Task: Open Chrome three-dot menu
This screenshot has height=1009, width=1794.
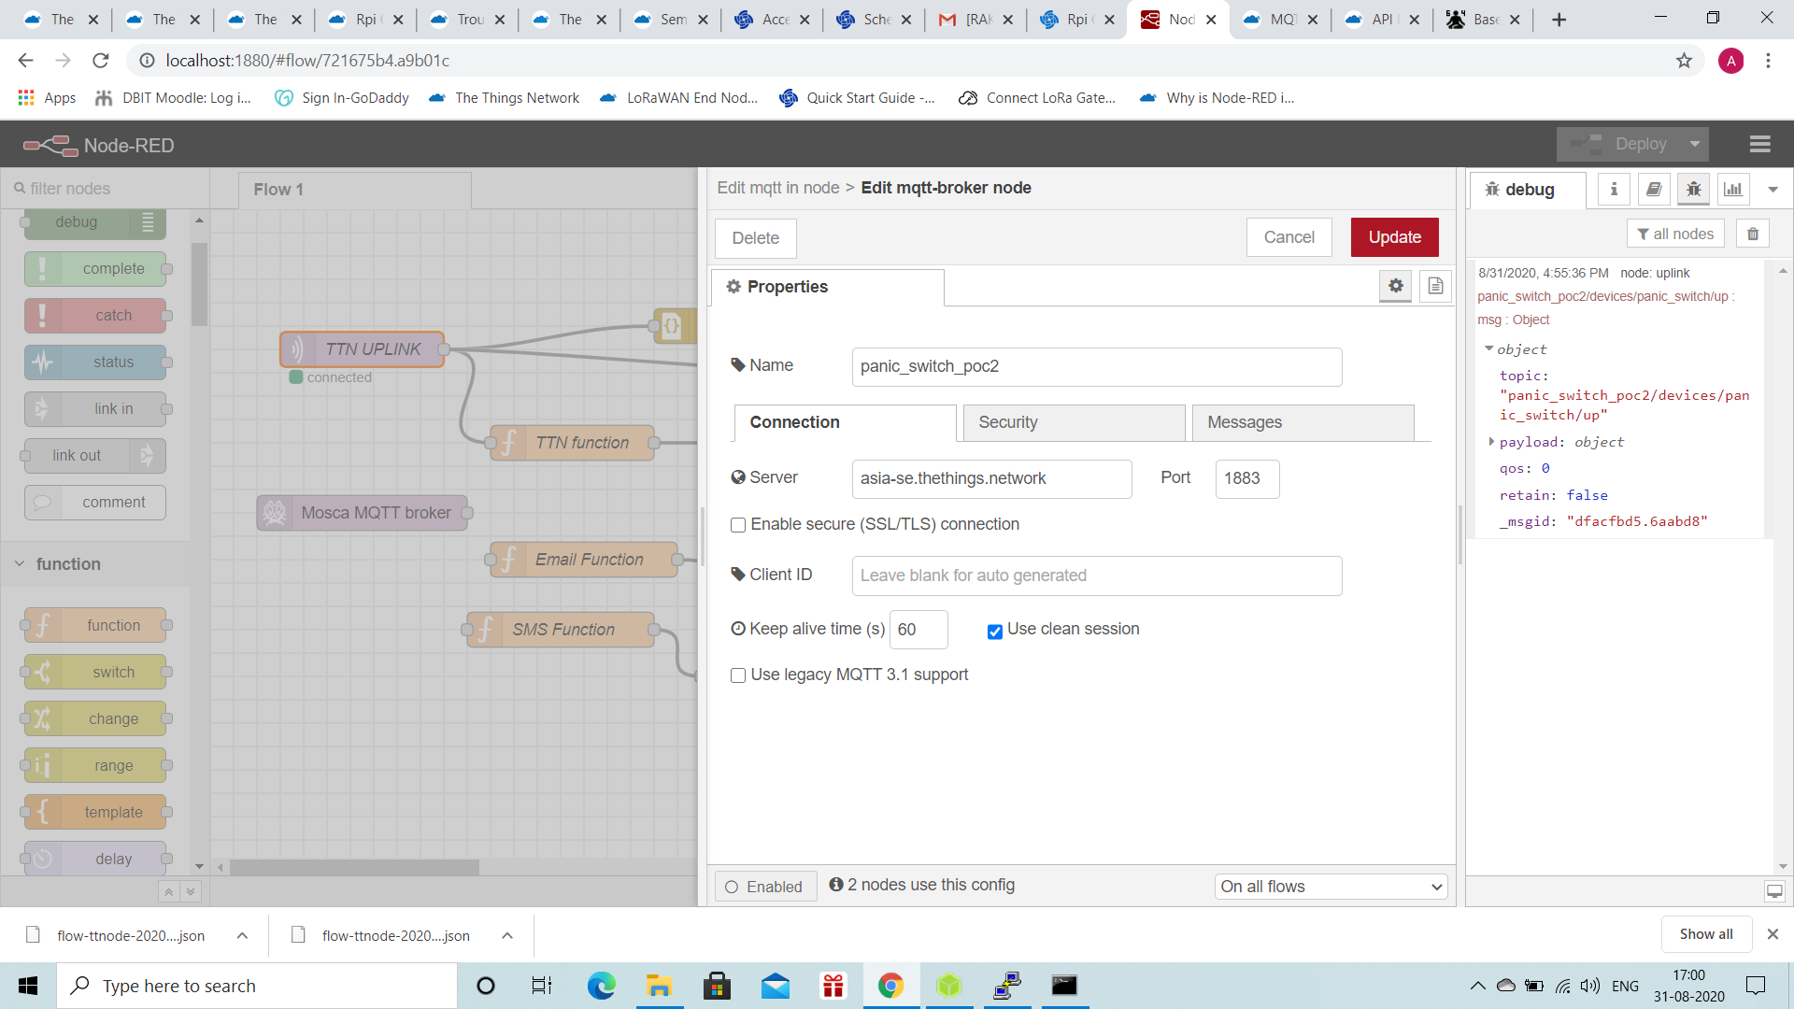Action: (x=1768, y=61)
